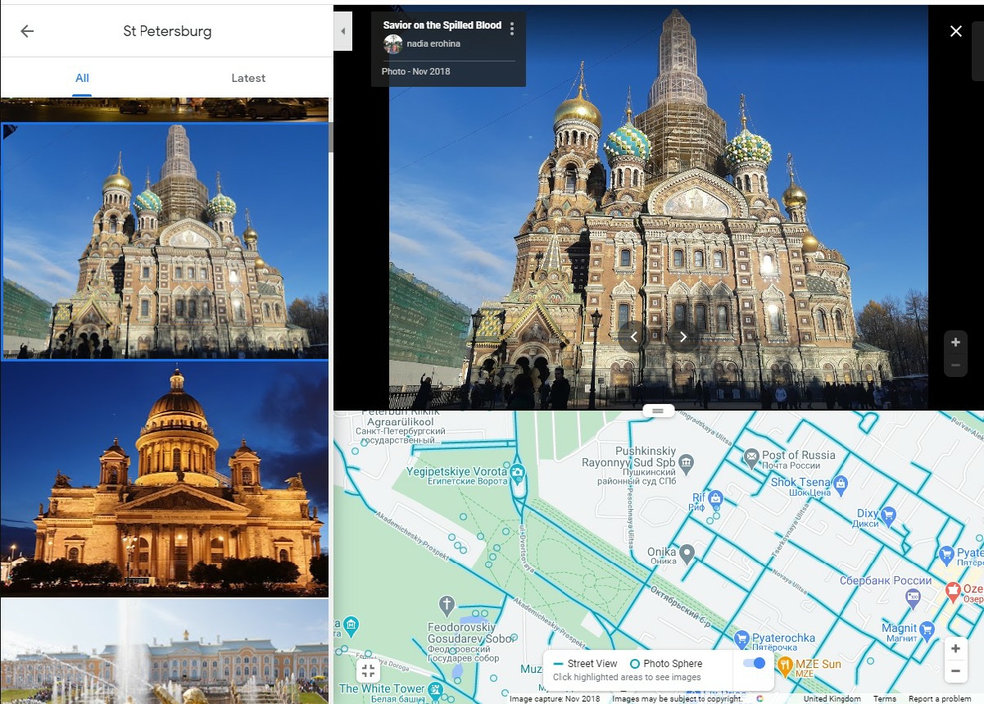
Task: Collapse the side panel with arrow
Action: point(342,31)
